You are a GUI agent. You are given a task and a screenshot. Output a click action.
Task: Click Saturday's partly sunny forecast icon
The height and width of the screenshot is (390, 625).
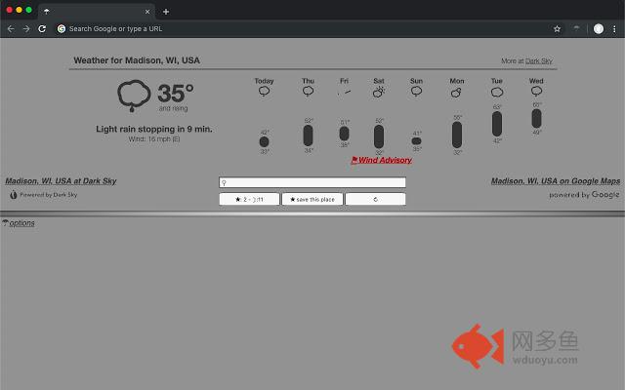(x=378, y=92)
